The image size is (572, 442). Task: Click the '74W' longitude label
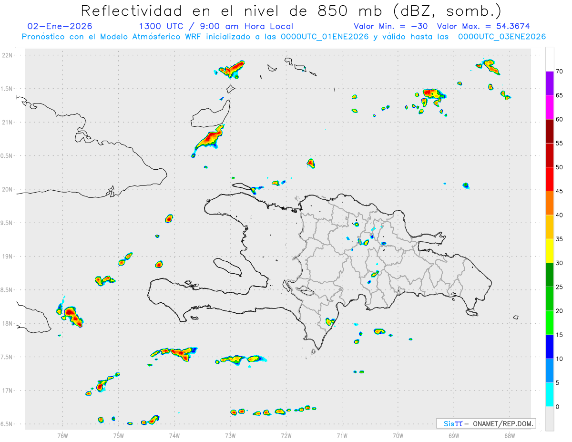174,435
